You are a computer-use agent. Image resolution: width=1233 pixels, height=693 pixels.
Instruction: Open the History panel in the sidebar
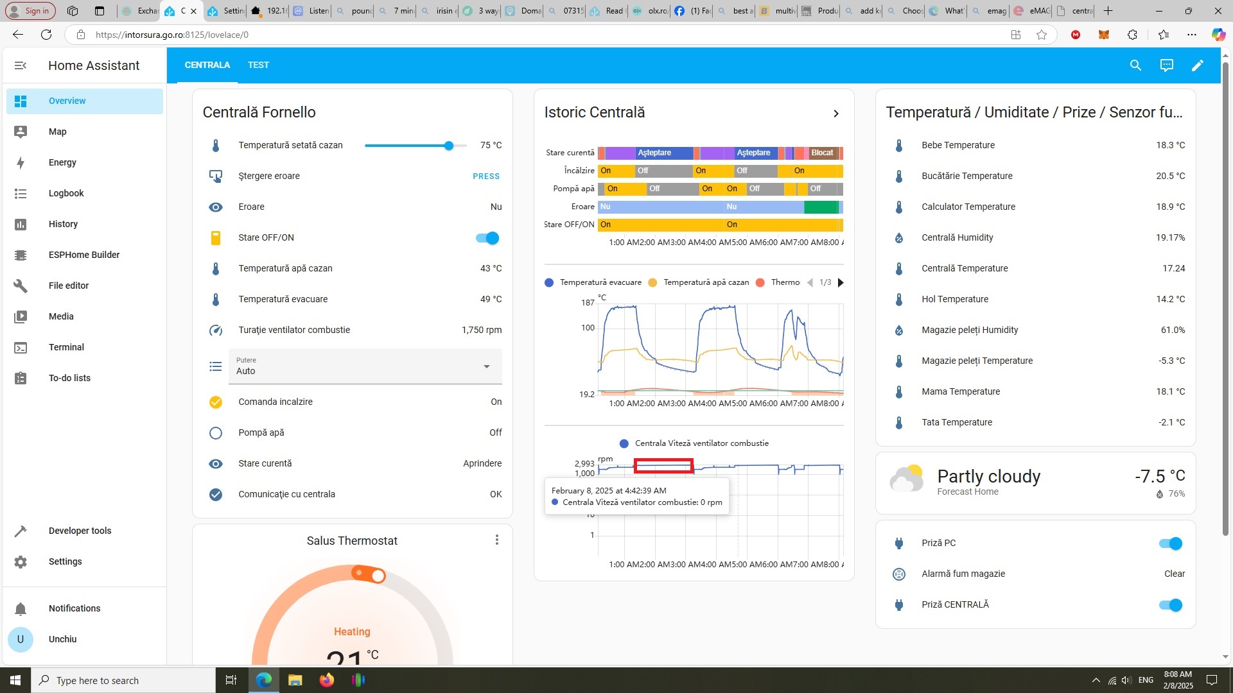[x=62, y=224]
